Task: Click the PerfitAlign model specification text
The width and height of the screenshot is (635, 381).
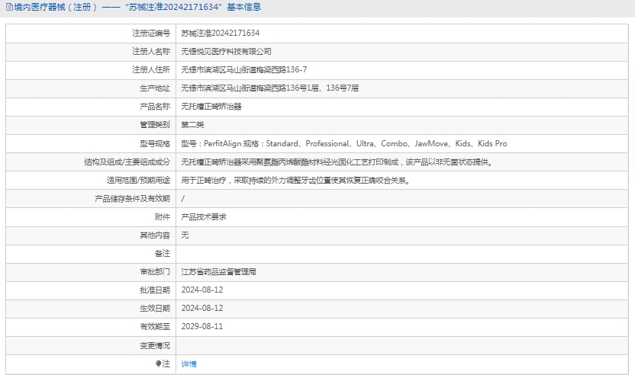Action: click(x=343, y=143)
